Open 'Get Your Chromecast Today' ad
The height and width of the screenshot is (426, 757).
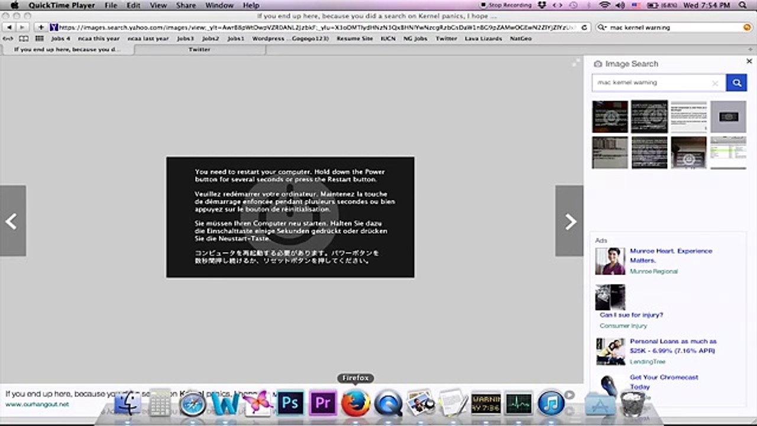click(x=664, y=382)
